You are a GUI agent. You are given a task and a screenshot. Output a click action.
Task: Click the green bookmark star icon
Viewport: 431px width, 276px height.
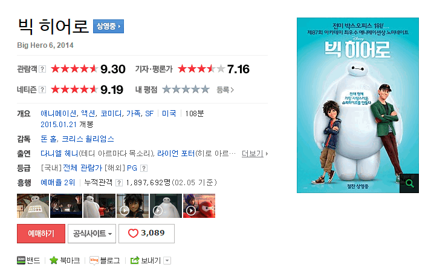[54, 260]
